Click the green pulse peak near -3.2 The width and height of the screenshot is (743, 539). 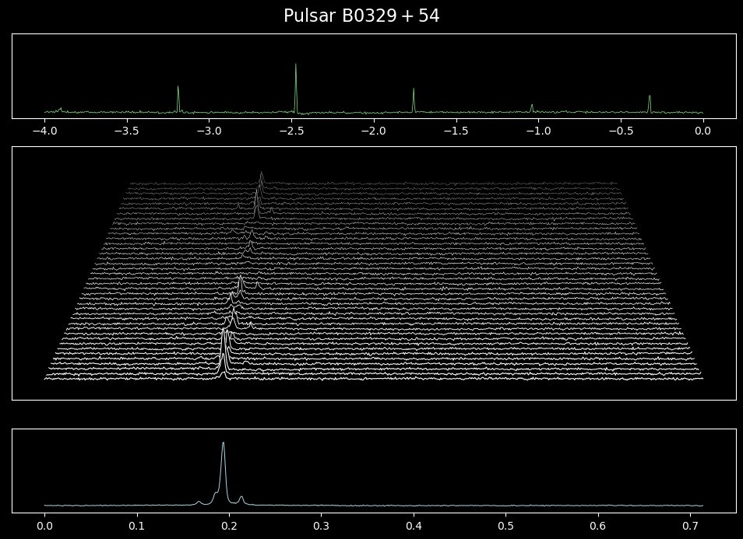tap(178, 99)
